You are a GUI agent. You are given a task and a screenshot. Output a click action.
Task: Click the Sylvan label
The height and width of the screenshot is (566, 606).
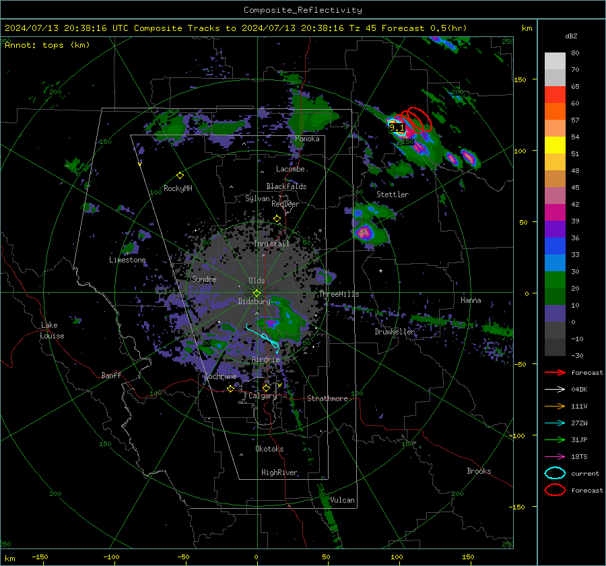pos(257,199)
